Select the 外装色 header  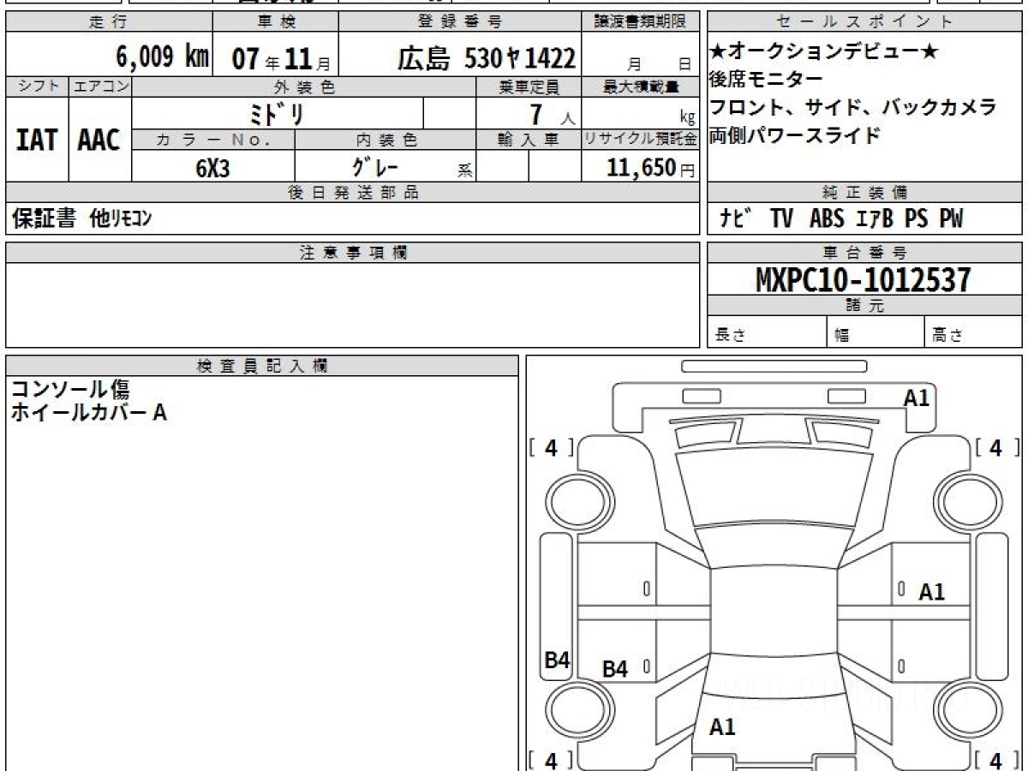pyautogui.click(x=304, y=87)
